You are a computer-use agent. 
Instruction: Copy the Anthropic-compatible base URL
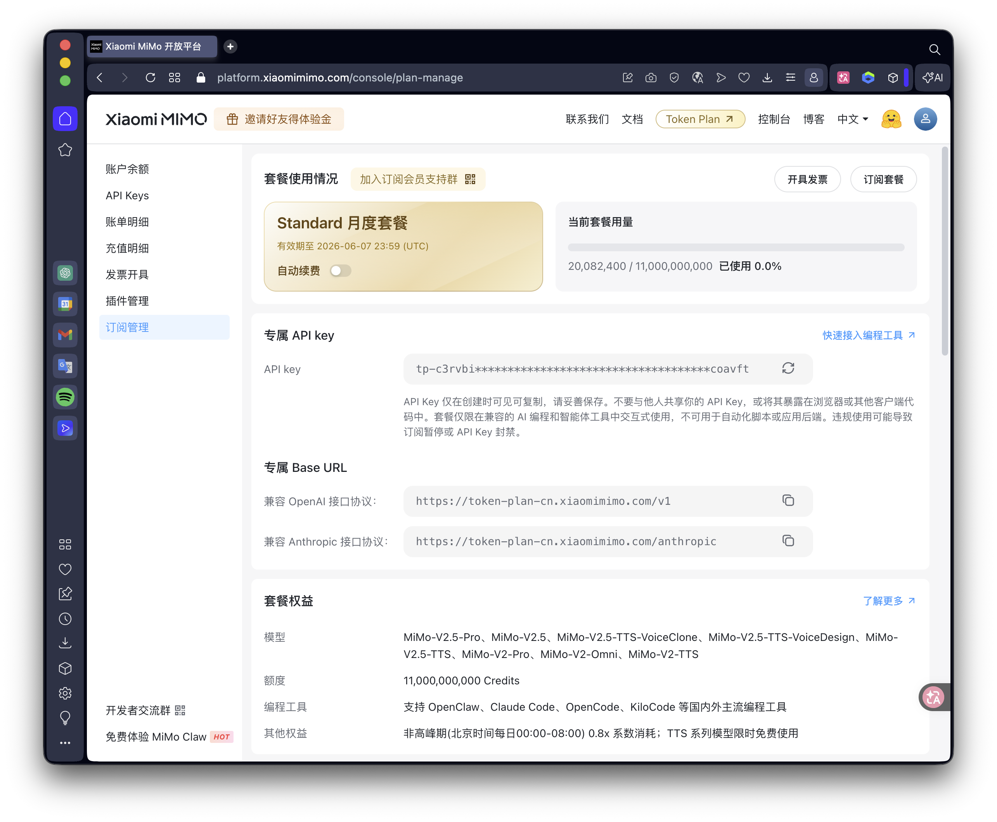(788, 540)
